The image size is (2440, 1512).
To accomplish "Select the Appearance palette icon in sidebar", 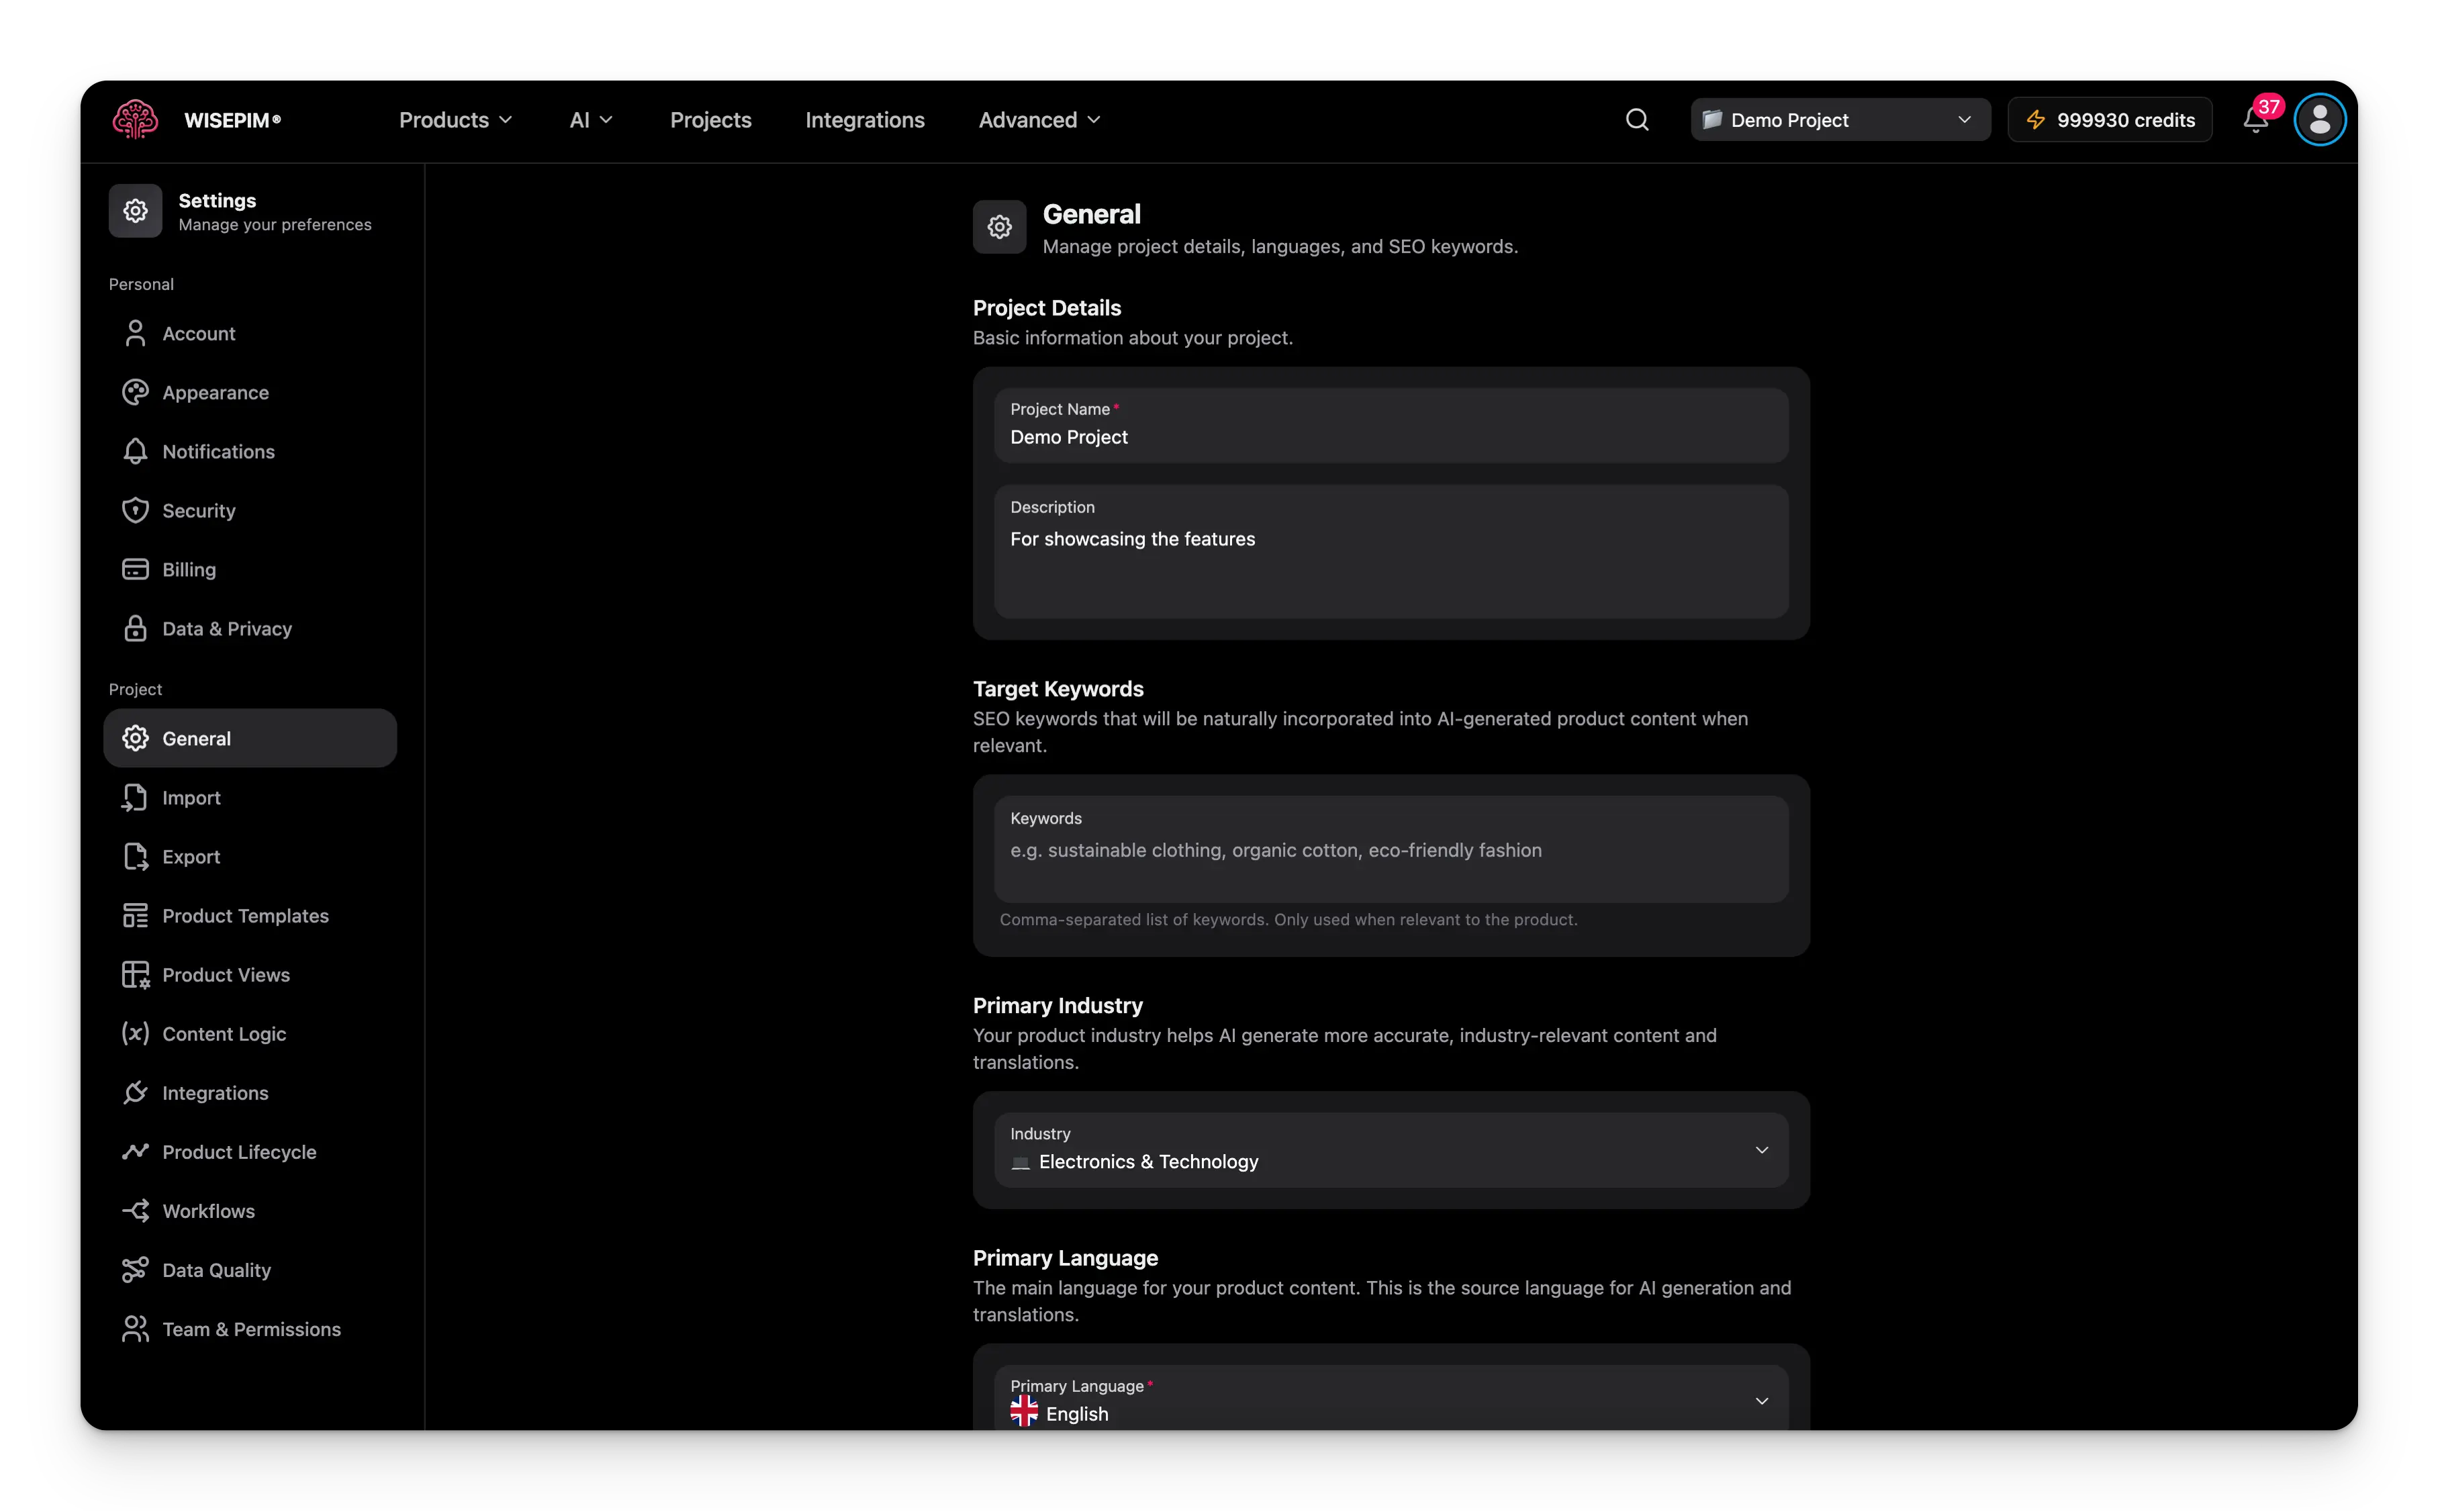I will pyautogui.click(x=136, y=392).
